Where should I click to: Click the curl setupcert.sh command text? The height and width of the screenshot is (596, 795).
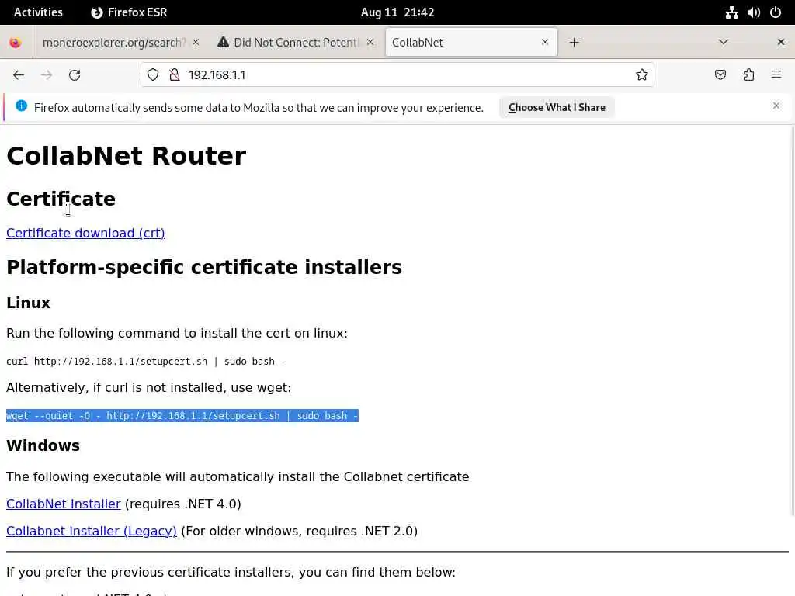(145, 362)
